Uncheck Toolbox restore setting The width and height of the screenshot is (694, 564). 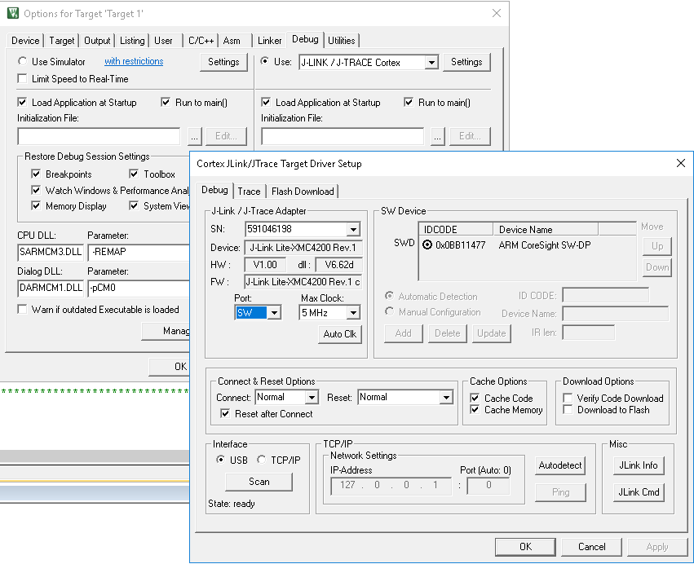[134, 174]
